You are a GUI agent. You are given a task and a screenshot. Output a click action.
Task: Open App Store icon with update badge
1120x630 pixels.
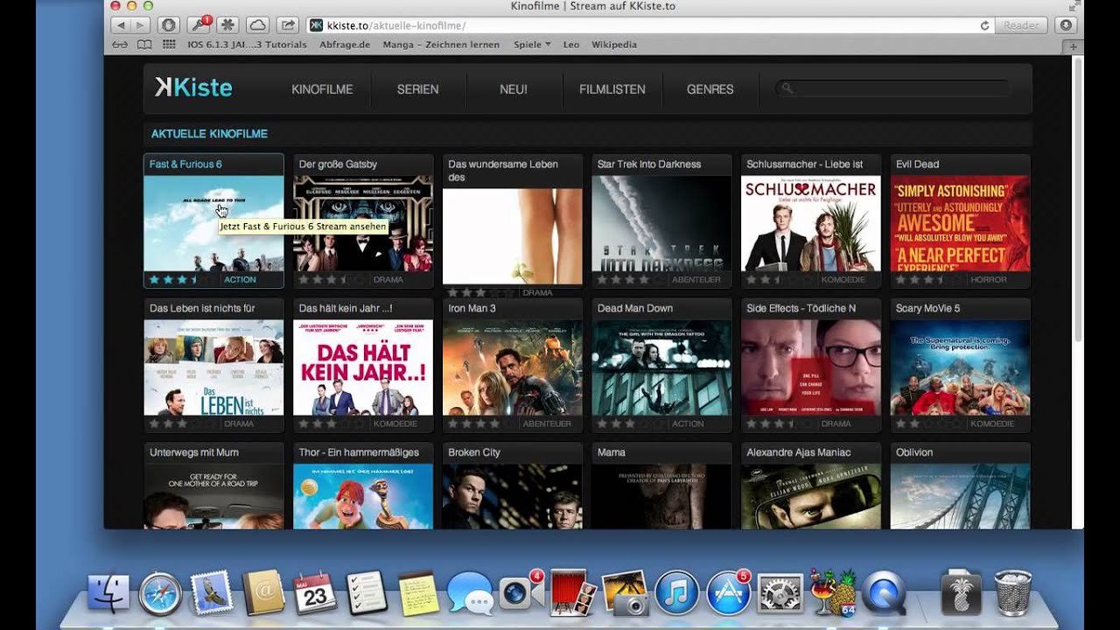tap(728, 593)
